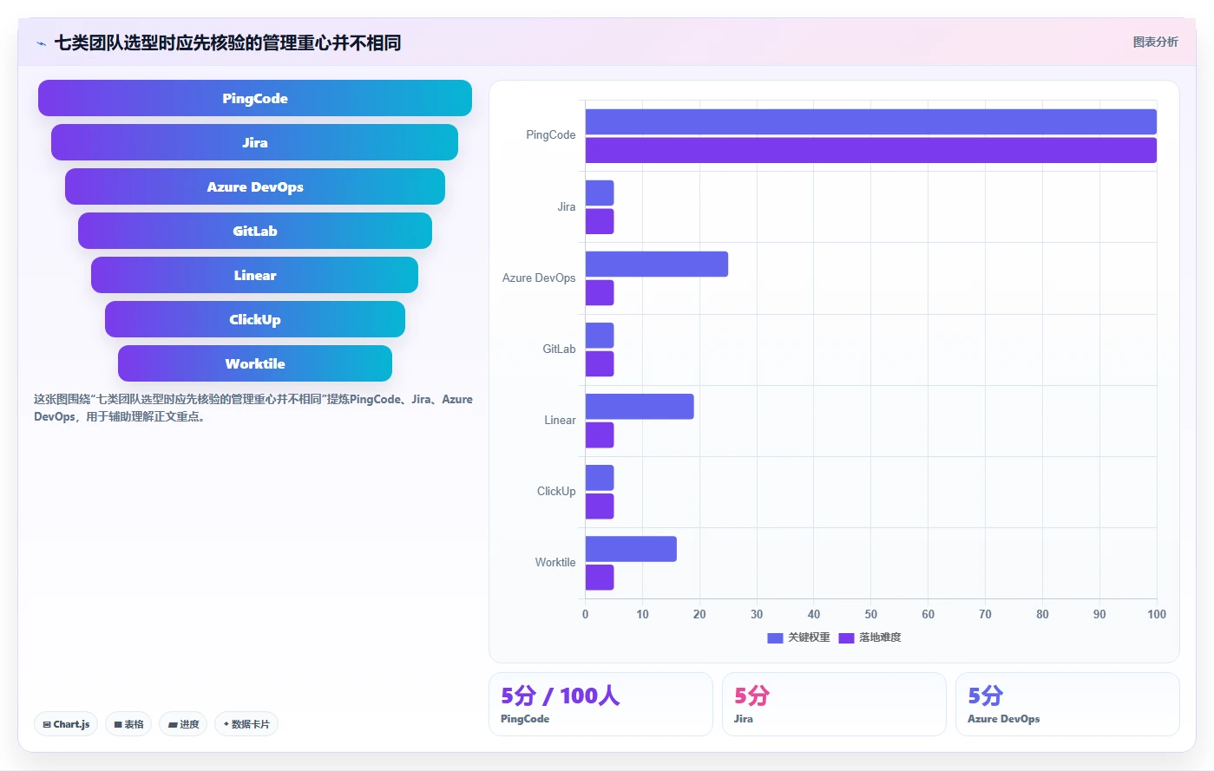This screenshot has width=1214, height=771.
Task: Click the Chart.js tag chip
Action: pyautogui.click(x=66, y=724)
